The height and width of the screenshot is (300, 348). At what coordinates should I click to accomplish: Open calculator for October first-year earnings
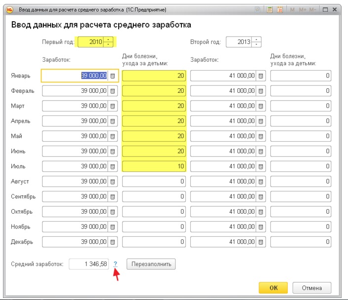113,212
